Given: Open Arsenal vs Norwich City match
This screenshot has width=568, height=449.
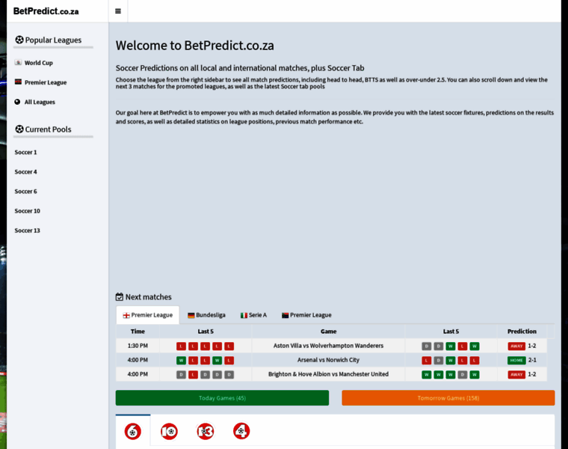Looking at the screenshot, I should click(328, 360).
